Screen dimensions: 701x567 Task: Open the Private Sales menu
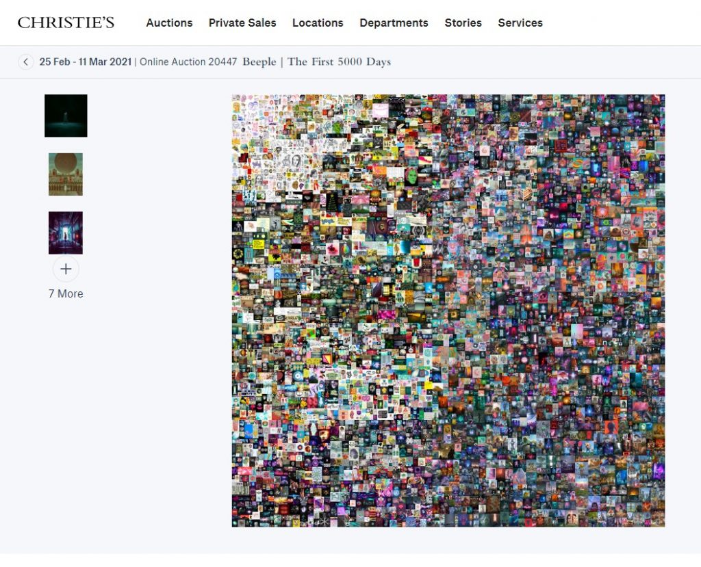tap(242, 23)
